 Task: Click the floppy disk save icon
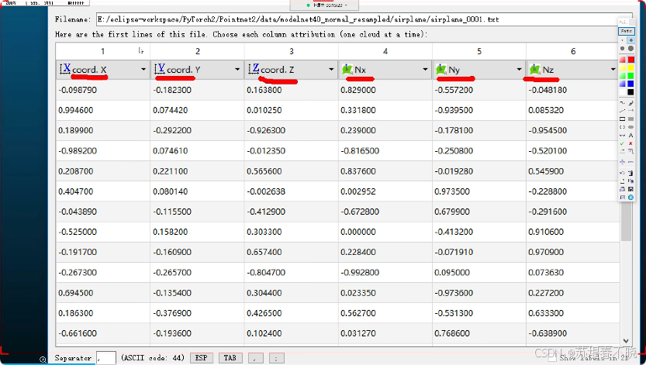pos(630,189)
